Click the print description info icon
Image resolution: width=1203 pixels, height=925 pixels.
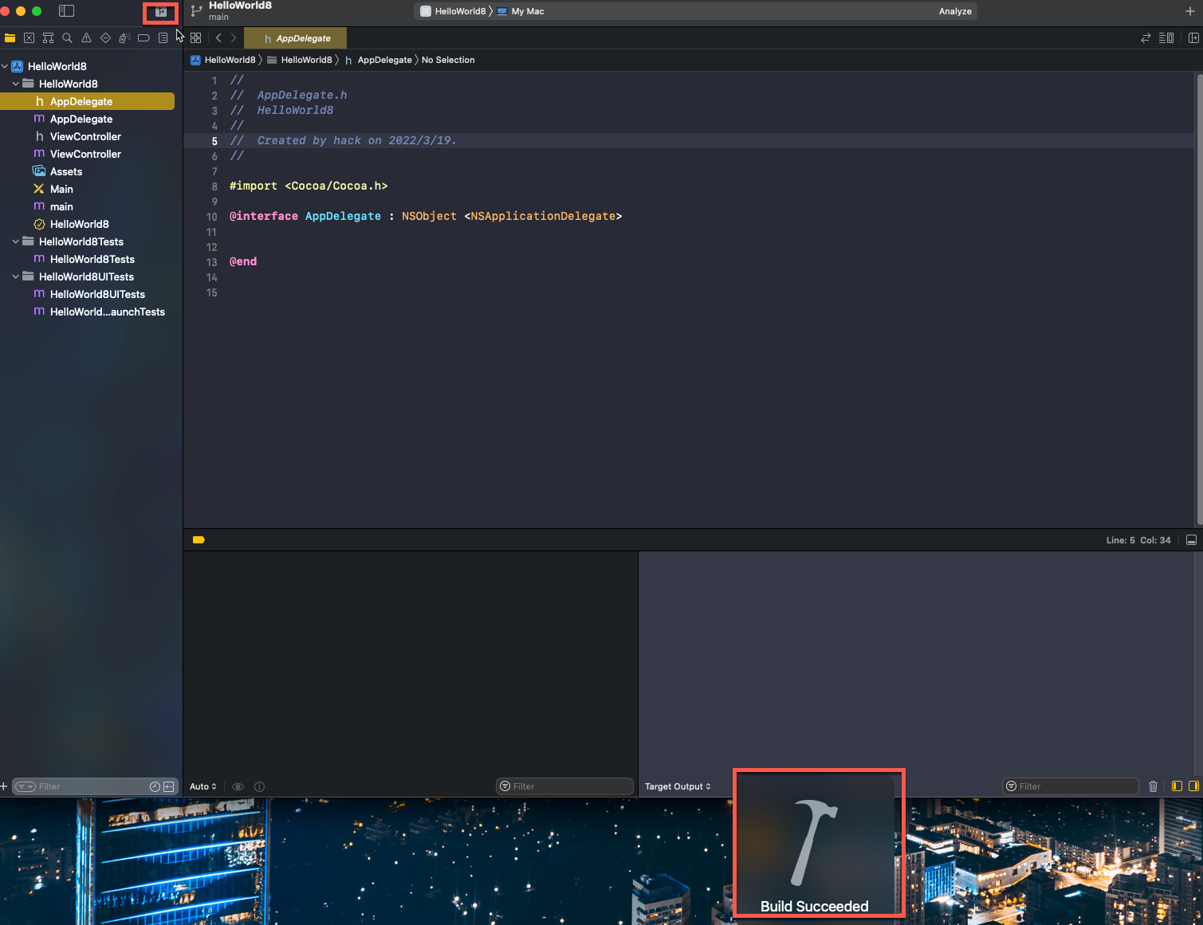click(259, 786)
